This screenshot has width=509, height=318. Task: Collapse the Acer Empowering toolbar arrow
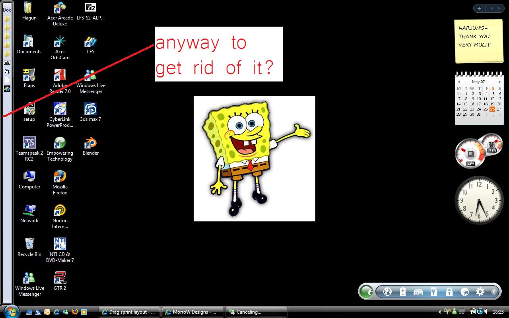click(x=493, y=292)
